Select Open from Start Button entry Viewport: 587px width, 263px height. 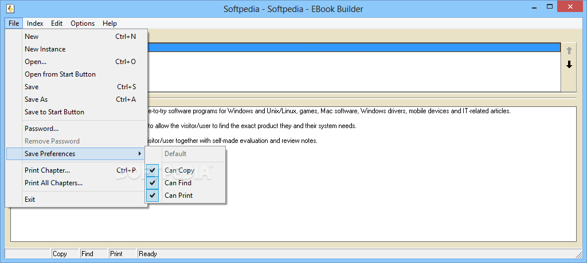click(76, 74)
